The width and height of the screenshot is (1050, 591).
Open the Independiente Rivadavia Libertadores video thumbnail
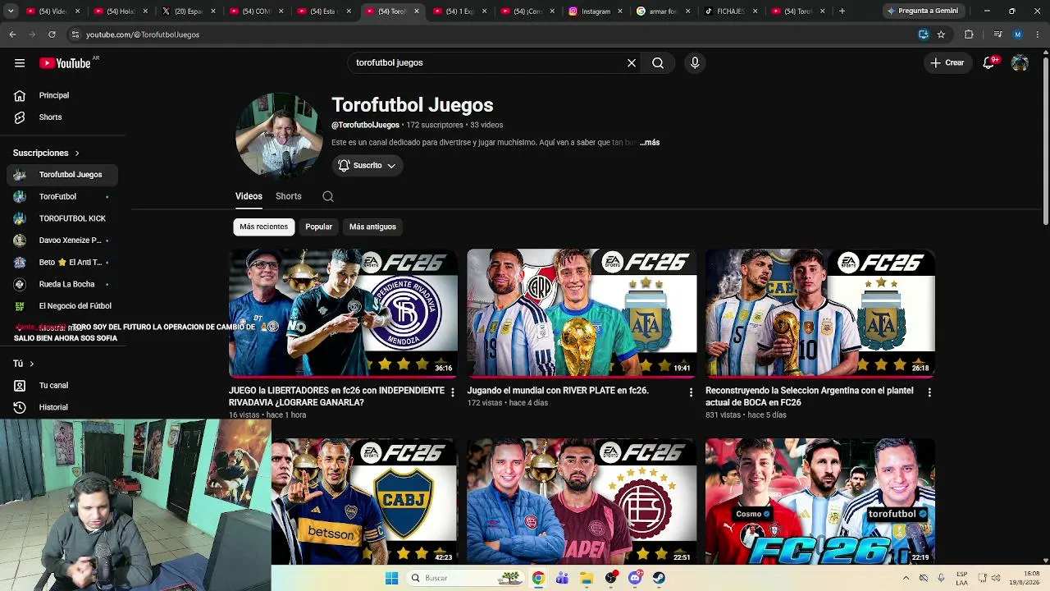point(344,313)
